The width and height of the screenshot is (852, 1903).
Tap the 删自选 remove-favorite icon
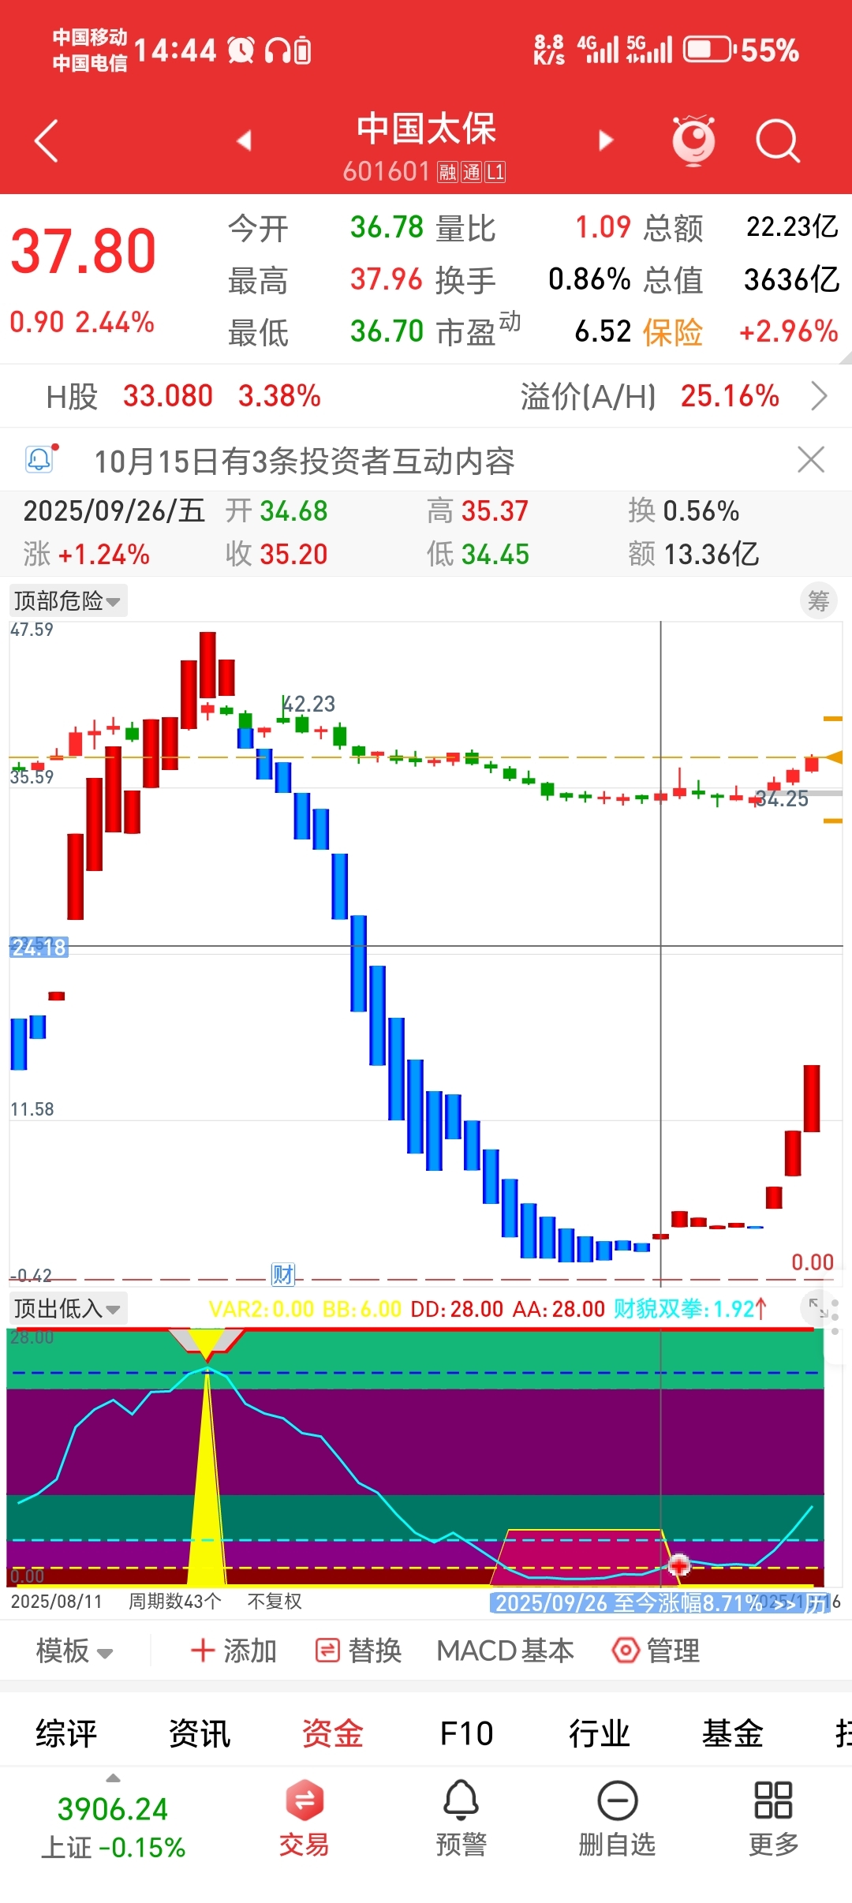(x=617, y=1800)
